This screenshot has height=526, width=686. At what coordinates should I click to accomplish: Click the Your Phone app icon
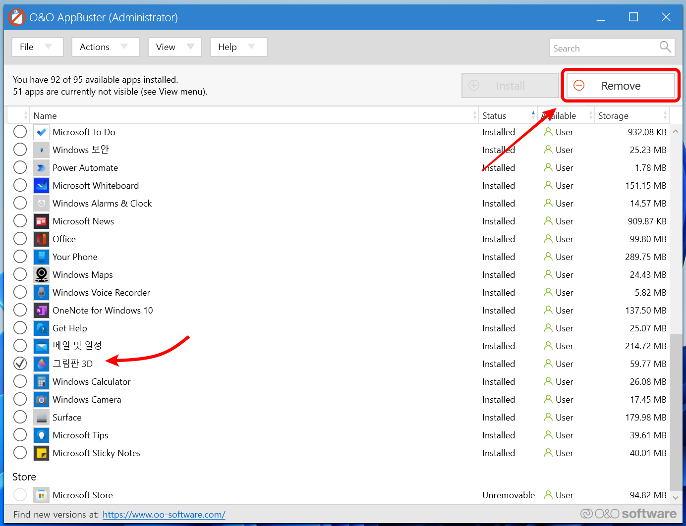click(x=42, y=257)
